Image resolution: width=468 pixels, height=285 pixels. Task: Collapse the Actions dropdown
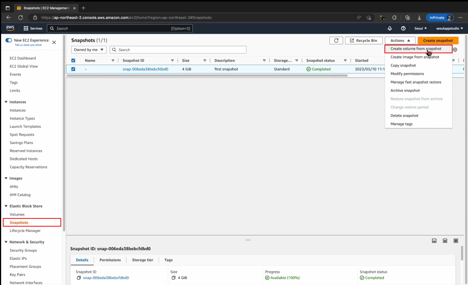point(400,40)
